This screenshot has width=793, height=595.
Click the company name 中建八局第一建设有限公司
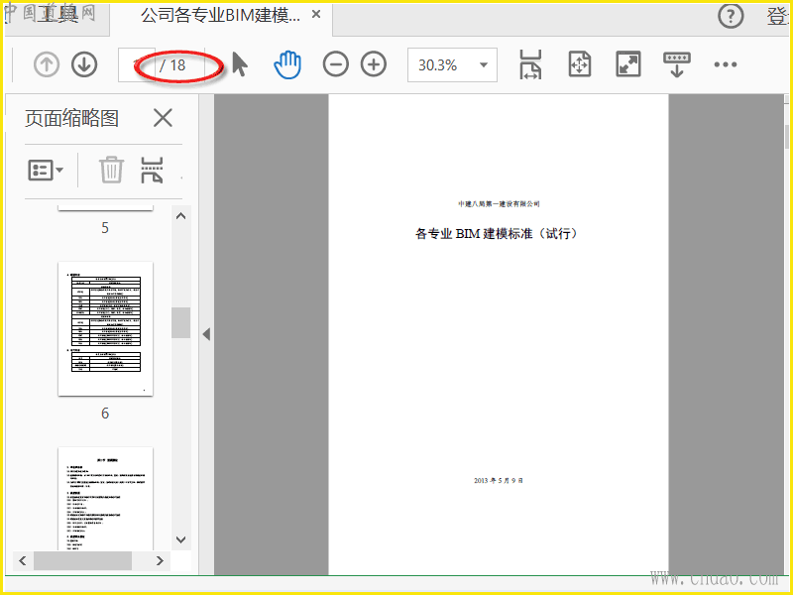(x=499, y=204)
